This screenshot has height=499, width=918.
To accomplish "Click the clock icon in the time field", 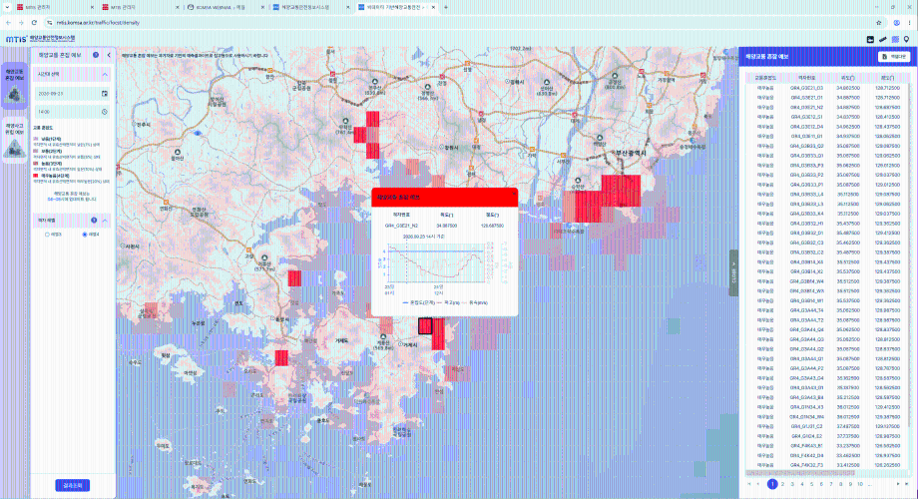I will coord(104,112).
